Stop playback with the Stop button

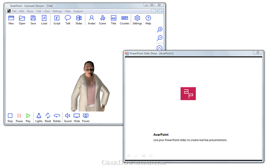10,117
